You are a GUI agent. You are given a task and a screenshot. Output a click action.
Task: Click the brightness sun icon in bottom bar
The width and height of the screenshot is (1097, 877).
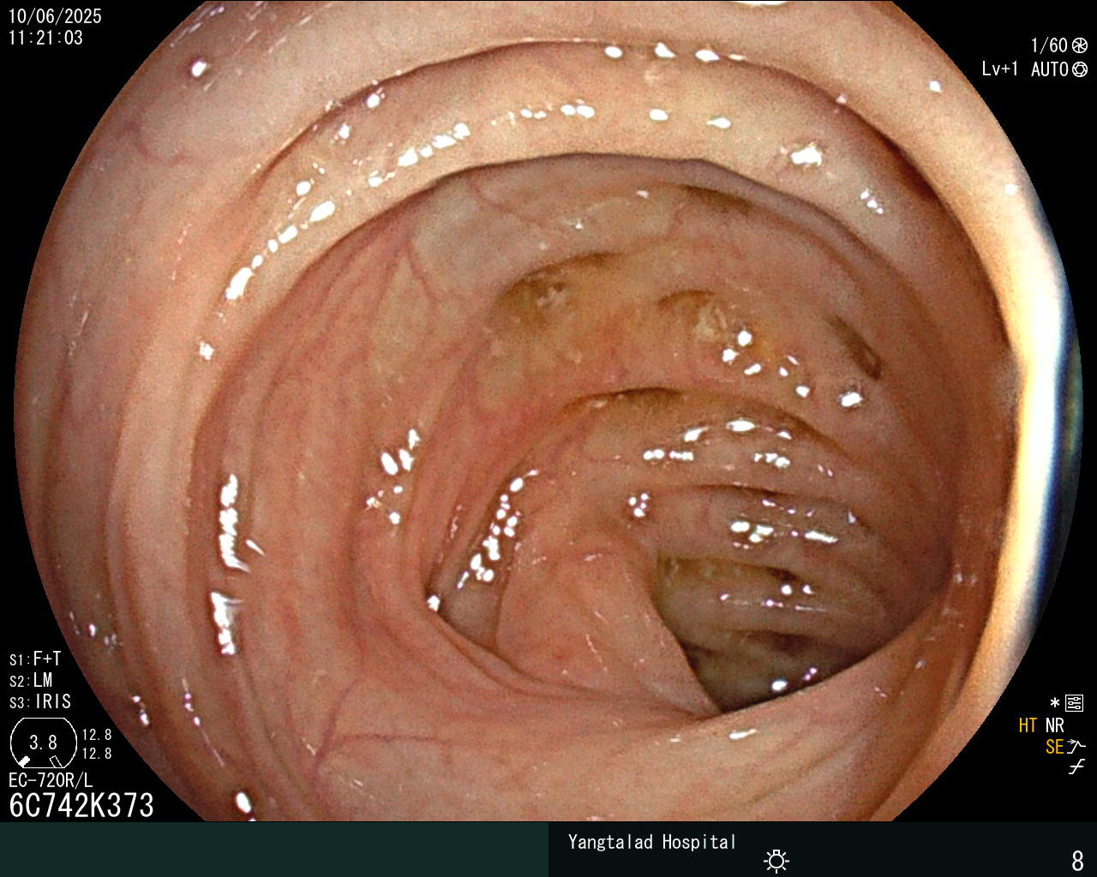(x=776, y=860)
